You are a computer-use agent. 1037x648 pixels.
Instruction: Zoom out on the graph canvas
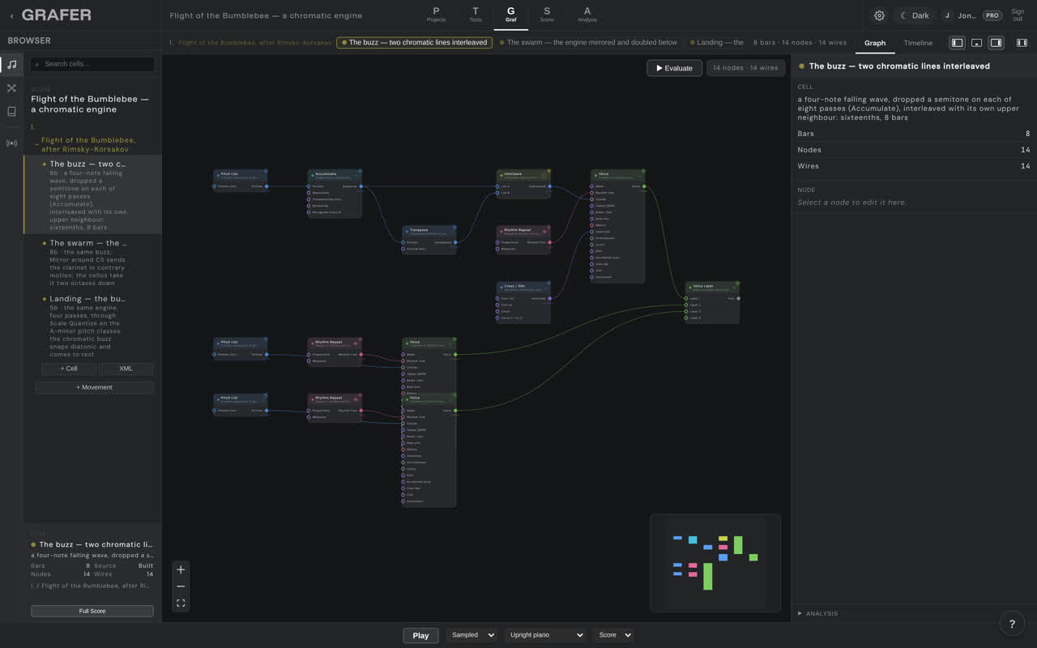tap(181, 586)
